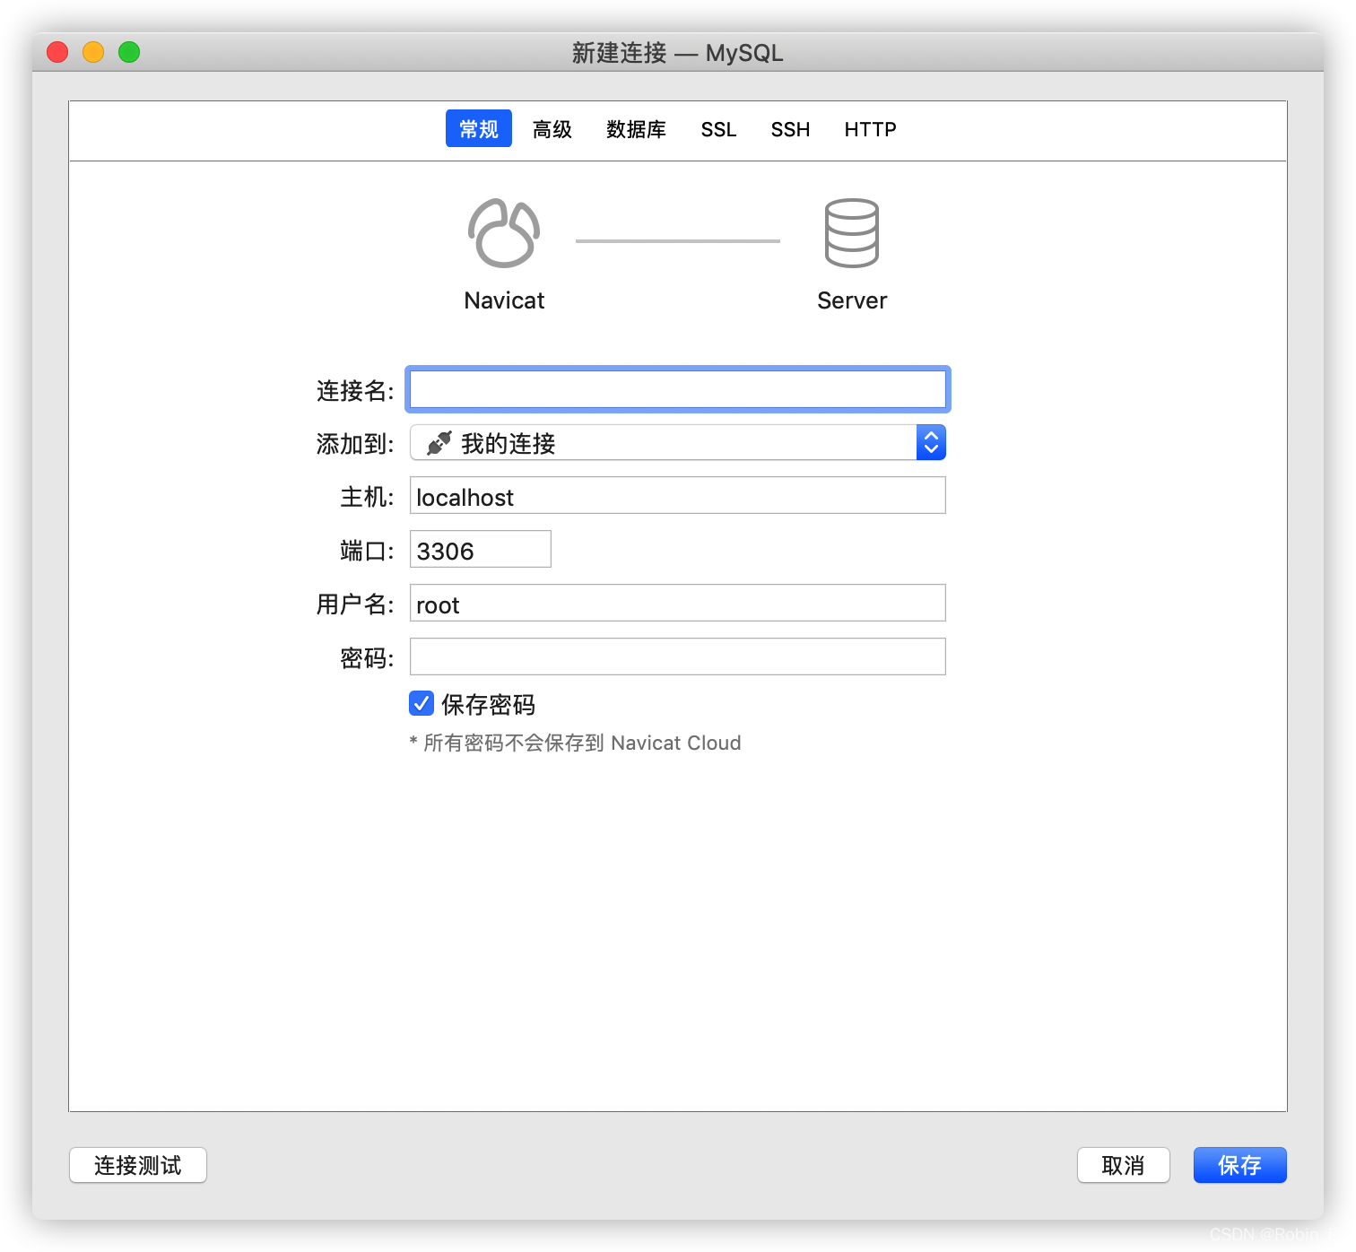The height and width of the screenshot is (1252, 1356).
Task: Click the 添加到: field label
Action: coord(355,444)
